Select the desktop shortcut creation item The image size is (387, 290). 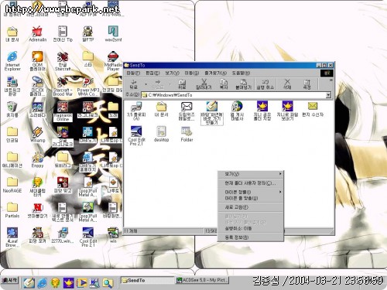click(x=212, y=113)
